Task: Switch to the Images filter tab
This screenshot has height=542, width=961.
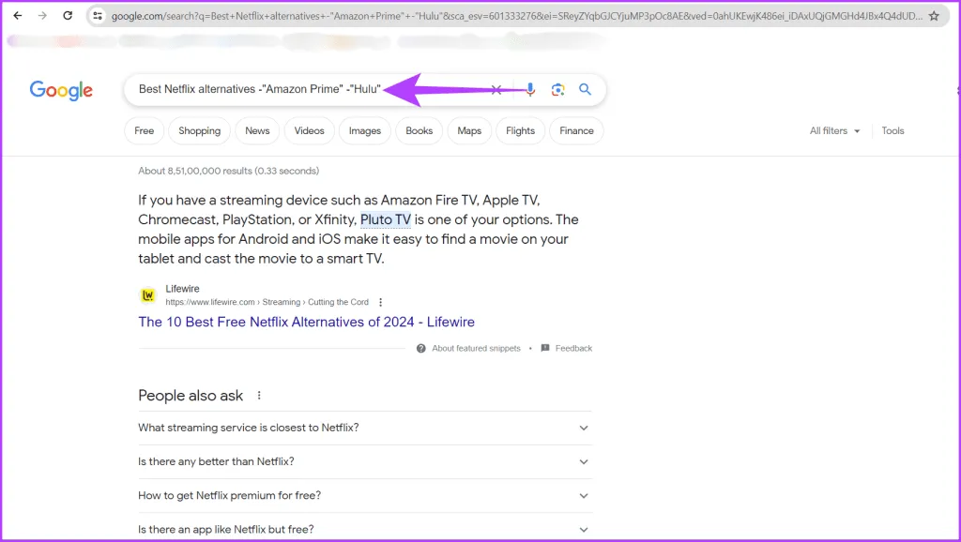Action: tap(365, 131)
